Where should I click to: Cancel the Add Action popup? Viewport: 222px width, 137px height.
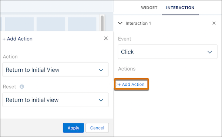tap(97, 128)
